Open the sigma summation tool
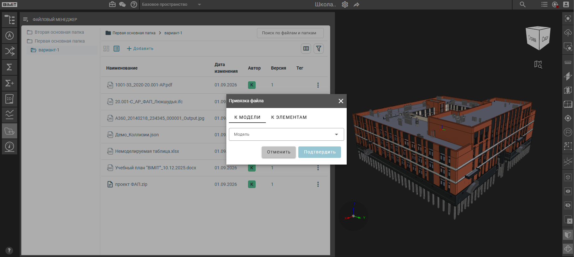The width and height of the screenshot is (574, 257). pos(10,67)
